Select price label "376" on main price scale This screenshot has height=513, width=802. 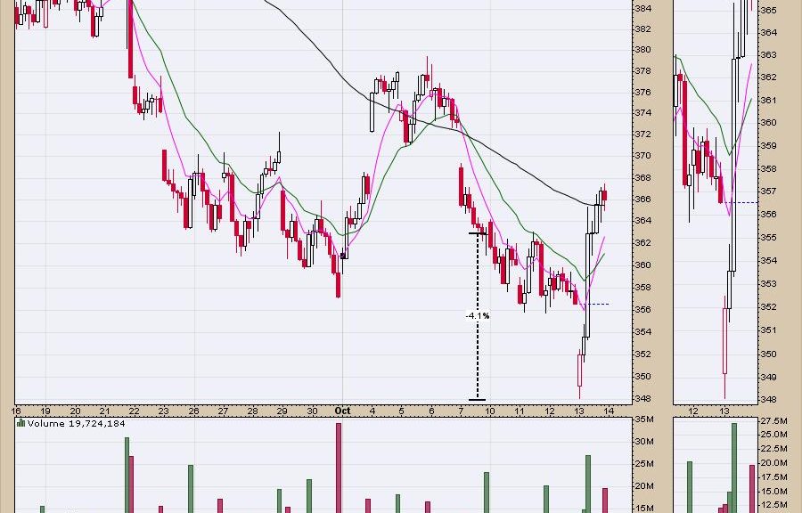pyautogui.click(x=642, y=93)
